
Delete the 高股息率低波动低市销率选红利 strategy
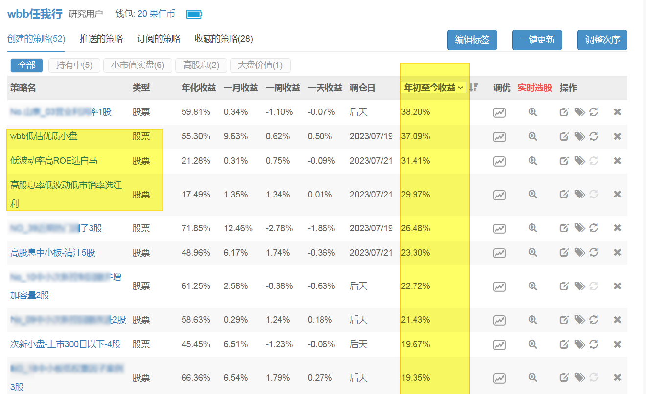coord(617,195)
